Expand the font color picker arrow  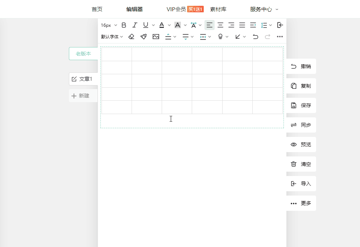tap(169, 25)
